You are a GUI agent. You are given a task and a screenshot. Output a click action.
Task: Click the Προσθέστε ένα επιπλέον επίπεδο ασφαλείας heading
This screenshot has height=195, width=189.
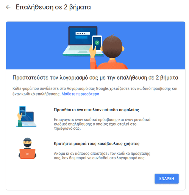tap(96, 110)
